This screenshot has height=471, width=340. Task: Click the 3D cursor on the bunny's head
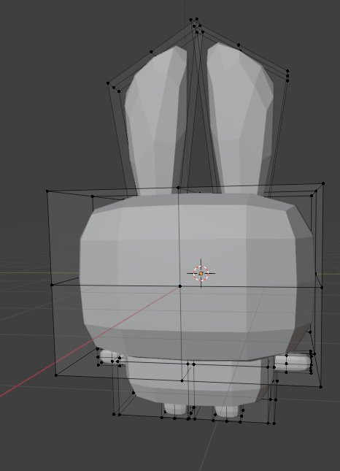point(201,273)
